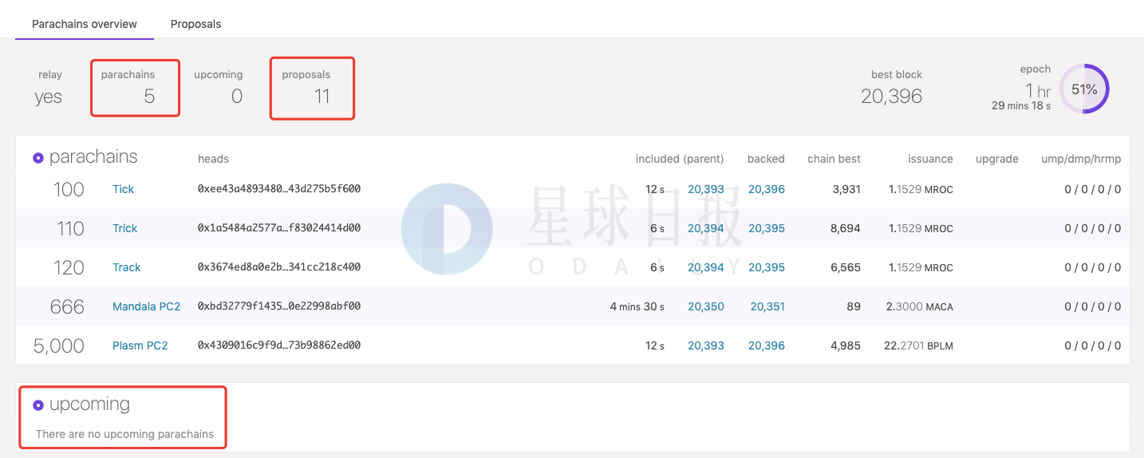Click the chain best column header
The width and height of the screenshot is (1144, 458).
coord(834,159)
